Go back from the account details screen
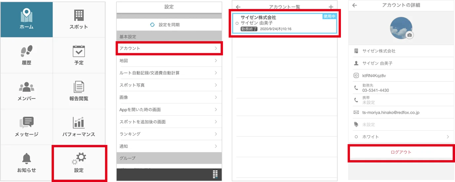 point(354,5)
